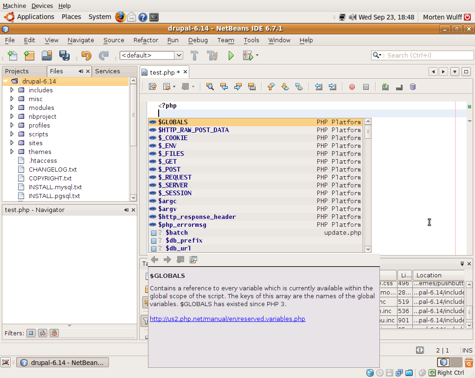Click the Redo toolbar icon
This screenshot has height=378, width=475.
pyautogui.click(x=103, y=56)
